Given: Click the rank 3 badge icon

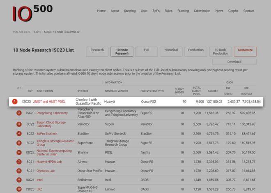Looking at the screenshot, I should (19, 124).
